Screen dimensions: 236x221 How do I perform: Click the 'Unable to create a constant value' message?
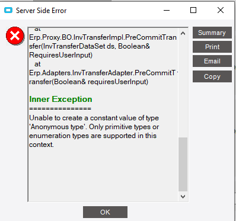(x=94, y=131)
